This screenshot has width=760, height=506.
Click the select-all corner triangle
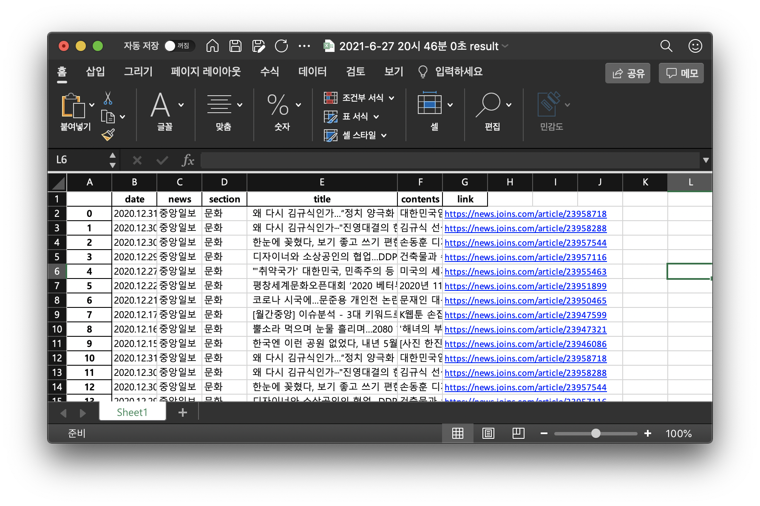(x=57, y=182)
